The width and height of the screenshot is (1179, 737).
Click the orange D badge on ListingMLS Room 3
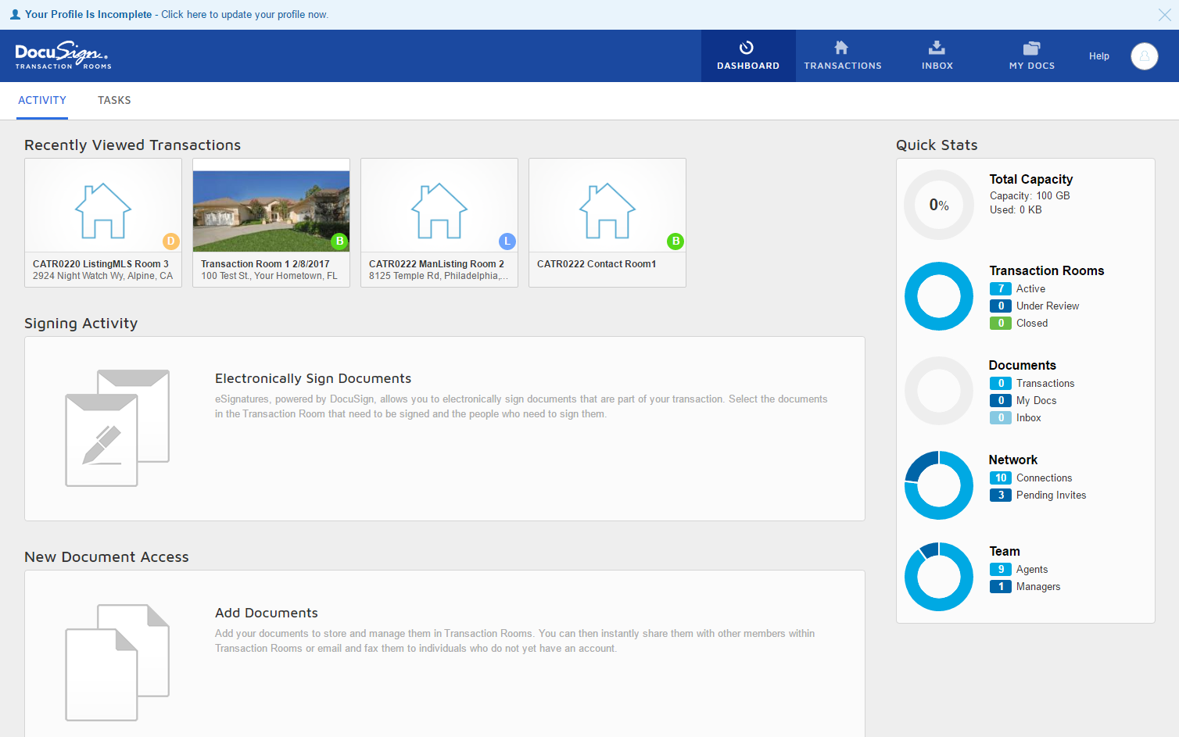pos(170,241)
